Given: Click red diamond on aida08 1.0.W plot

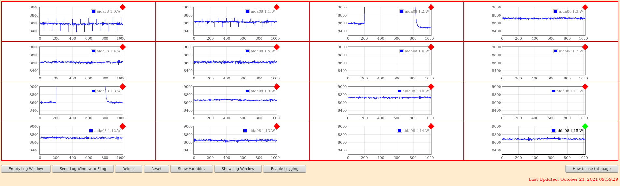Looking at the screenshot, I should 123,7.
